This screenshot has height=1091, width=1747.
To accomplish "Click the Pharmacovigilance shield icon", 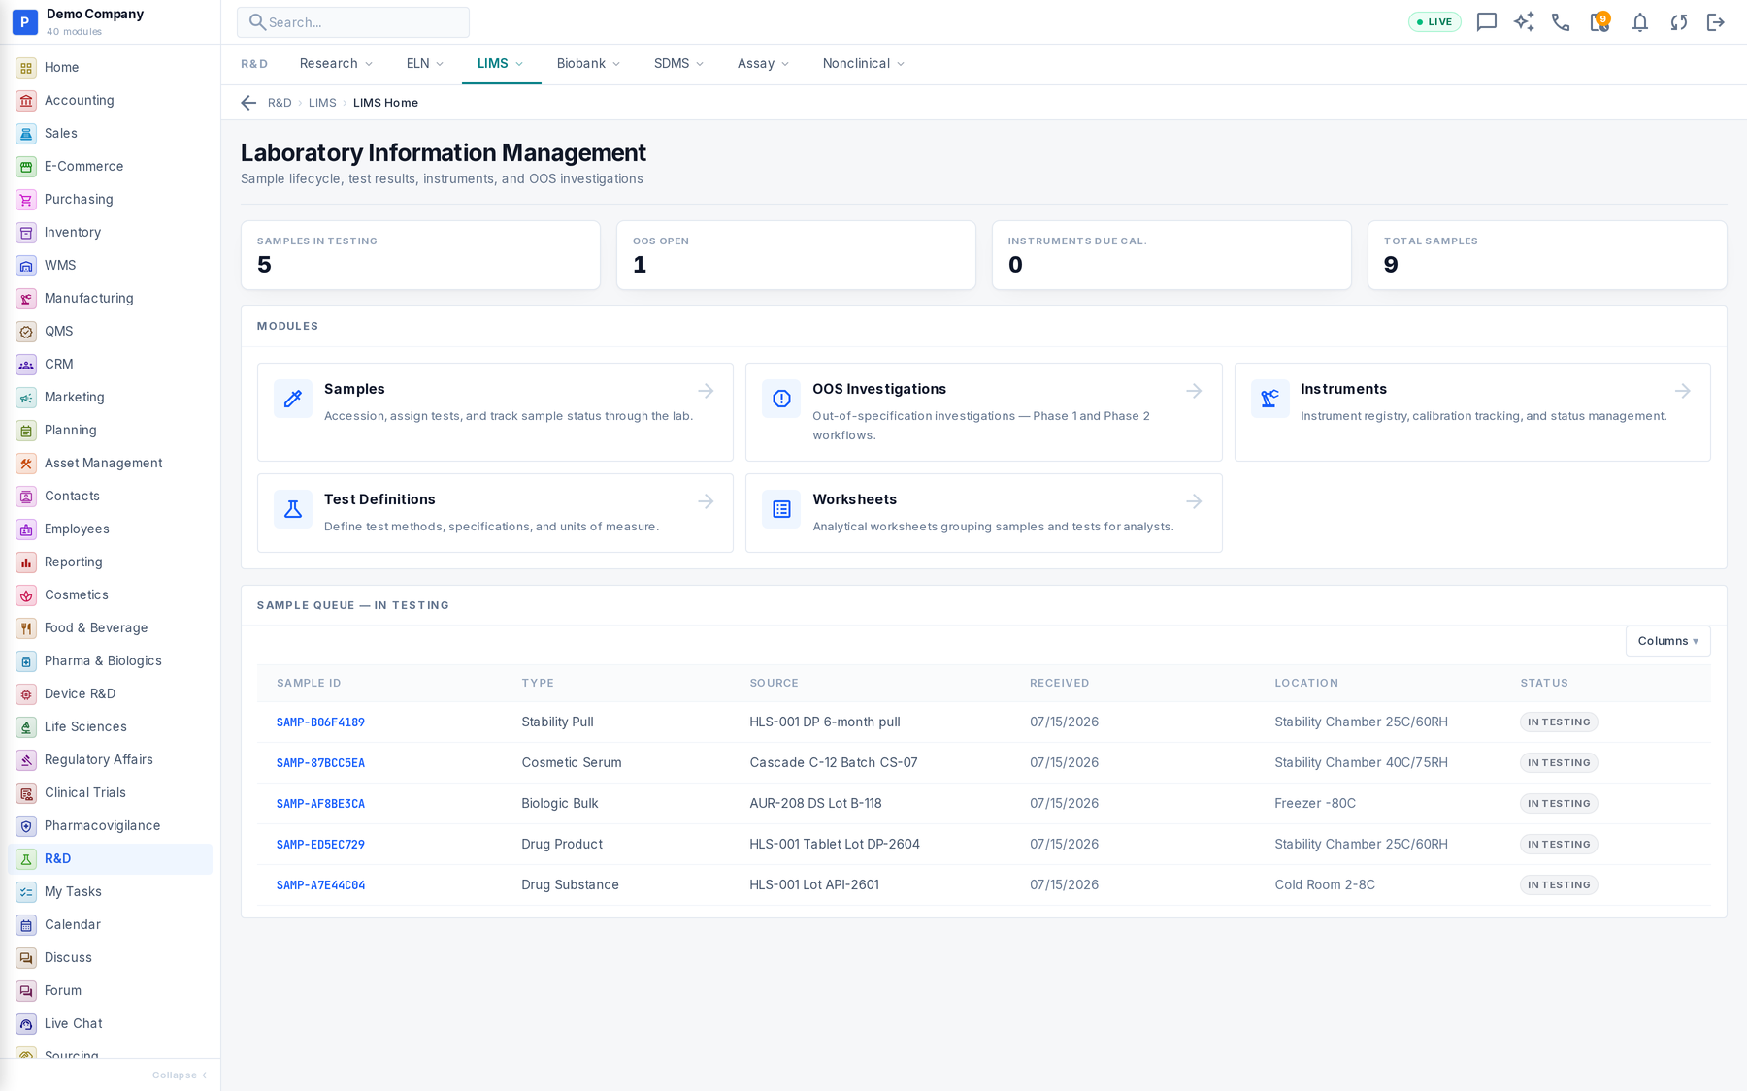I will pos(26,826).
